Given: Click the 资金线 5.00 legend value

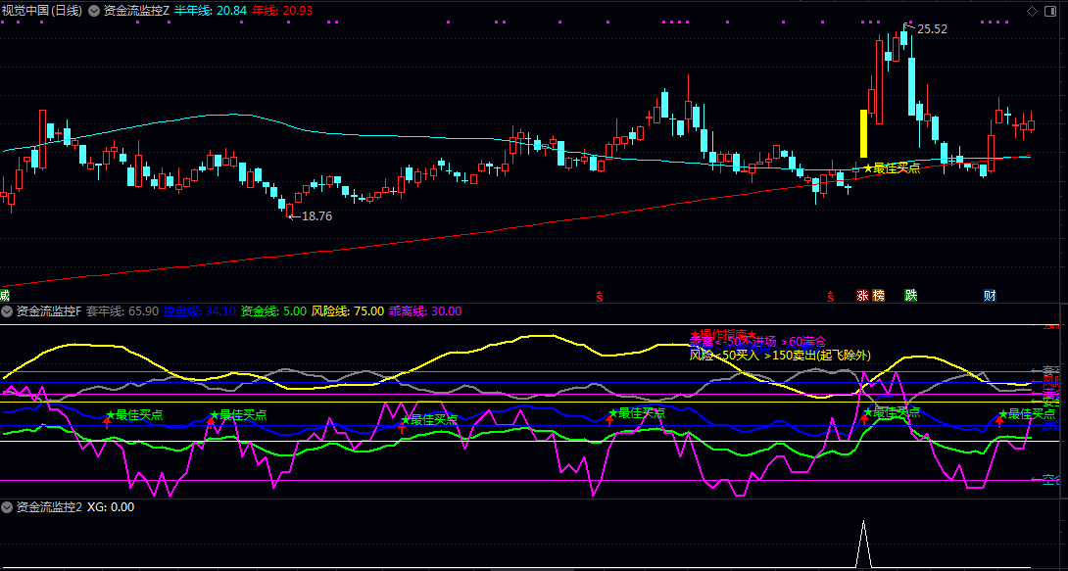Looking at the screenshot, I should (x=273, y=311).
